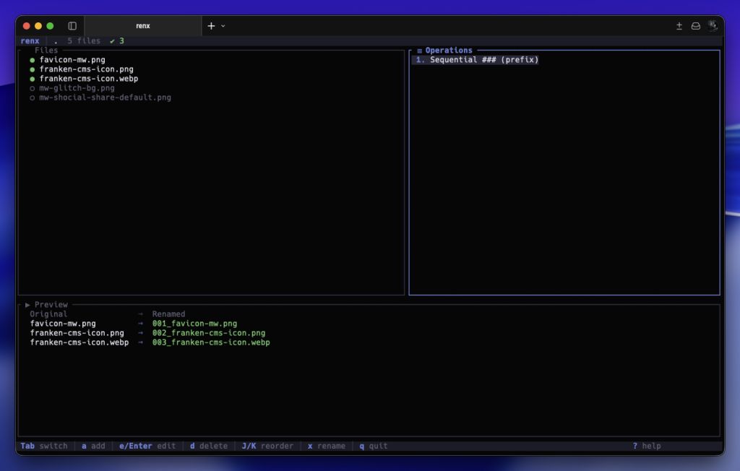Click the Preview panel title
The image size is (740, 471).
(51, 305)
